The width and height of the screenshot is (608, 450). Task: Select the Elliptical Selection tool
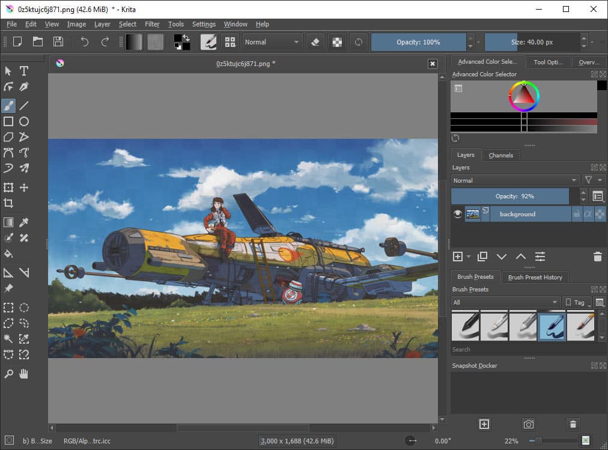pyautogui.click(x=24, y=308)
